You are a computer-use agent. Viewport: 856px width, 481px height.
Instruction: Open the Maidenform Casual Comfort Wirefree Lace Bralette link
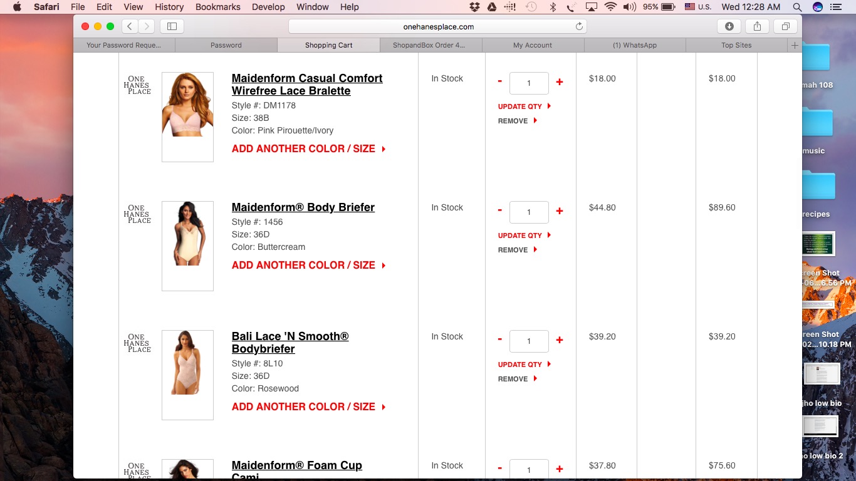[x=307, y=85]
